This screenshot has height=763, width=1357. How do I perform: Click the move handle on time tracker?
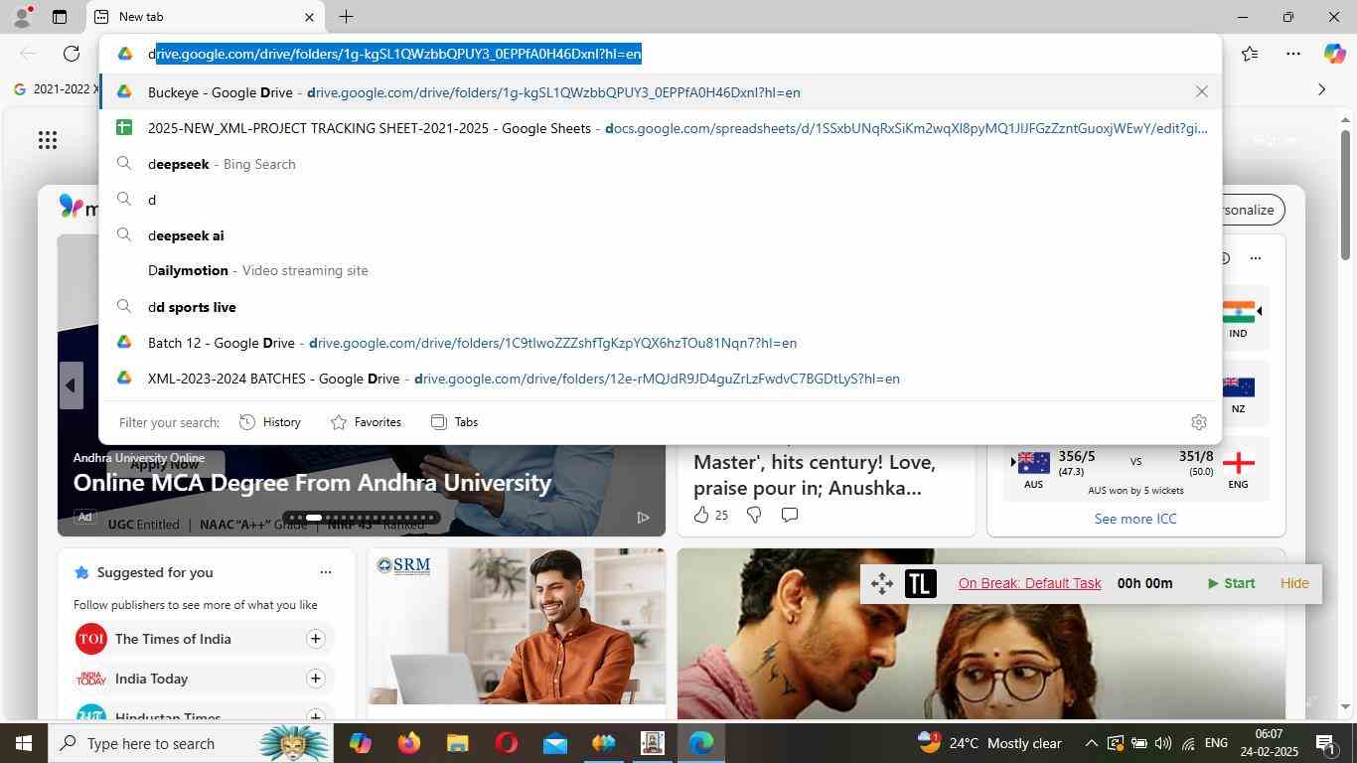pyautogui.click(x=881, y=583)
